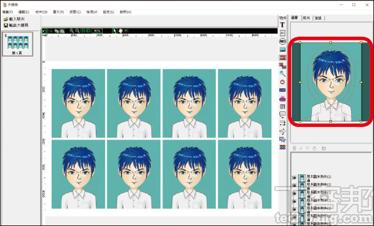
Task: Click the 輸出大頭照 export button
Action: [x=16, y=25]
